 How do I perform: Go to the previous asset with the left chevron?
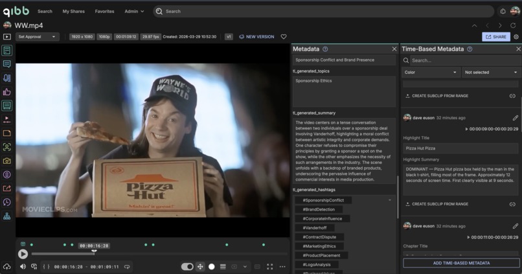[x=488, y=26]
